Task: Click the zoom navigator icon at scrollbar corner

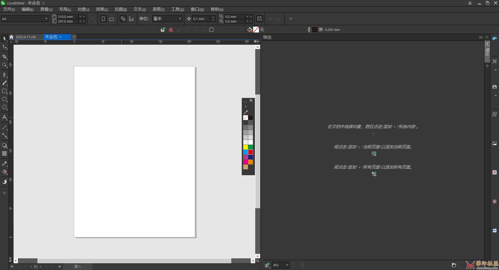Action: tap(258, 261)
